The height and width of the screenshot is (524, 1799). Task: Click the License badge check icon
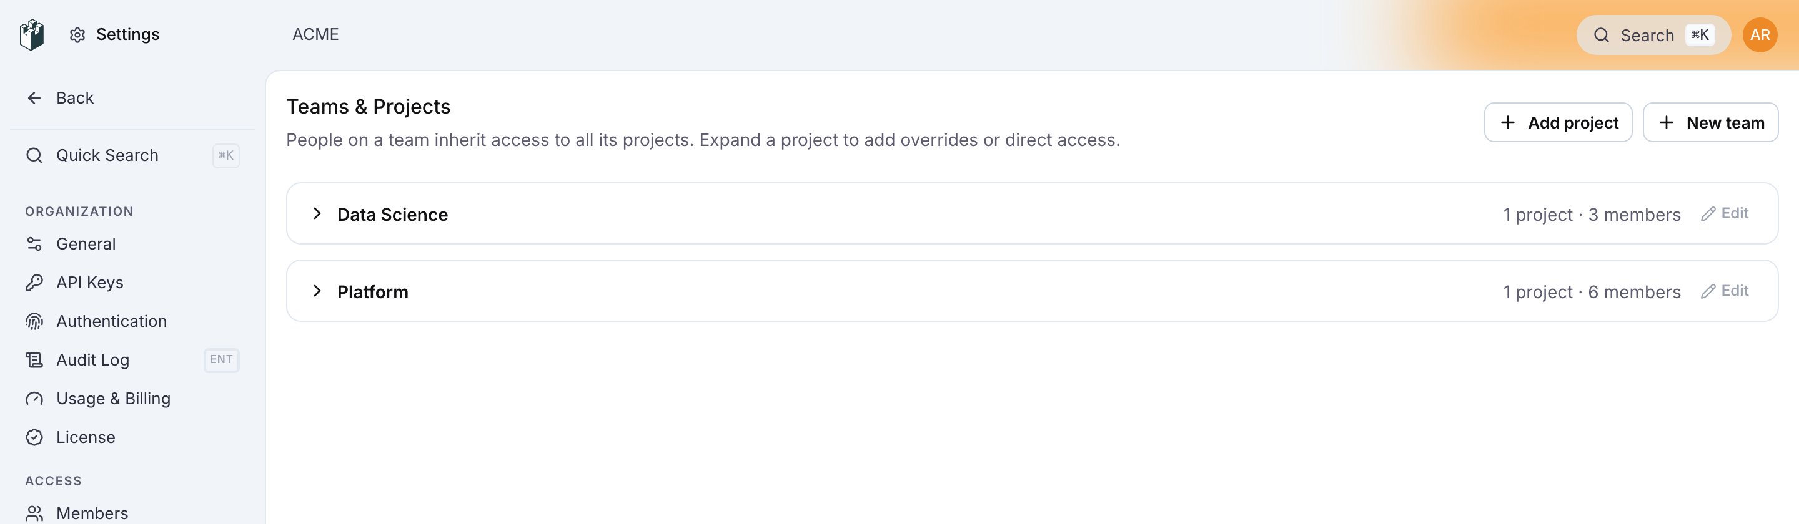pyautogui.click(x=34, y=437)
